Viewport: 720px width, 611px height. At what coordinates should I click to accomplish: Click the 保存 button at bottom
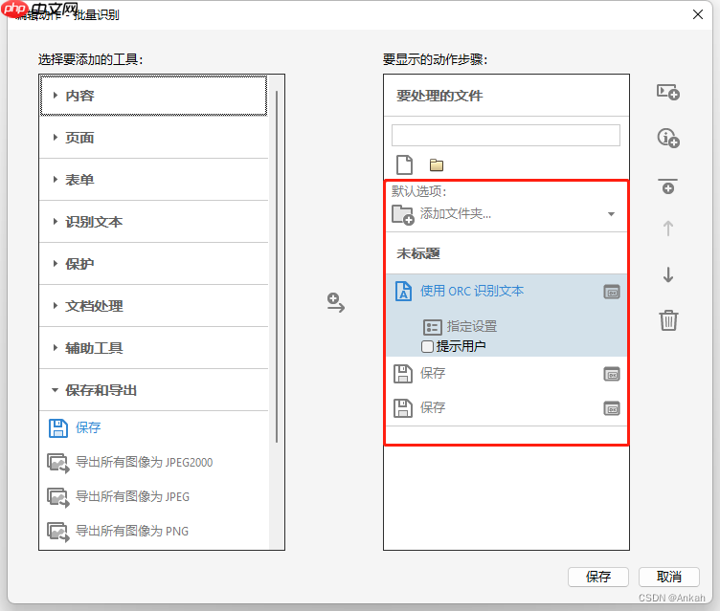point(597,577)
